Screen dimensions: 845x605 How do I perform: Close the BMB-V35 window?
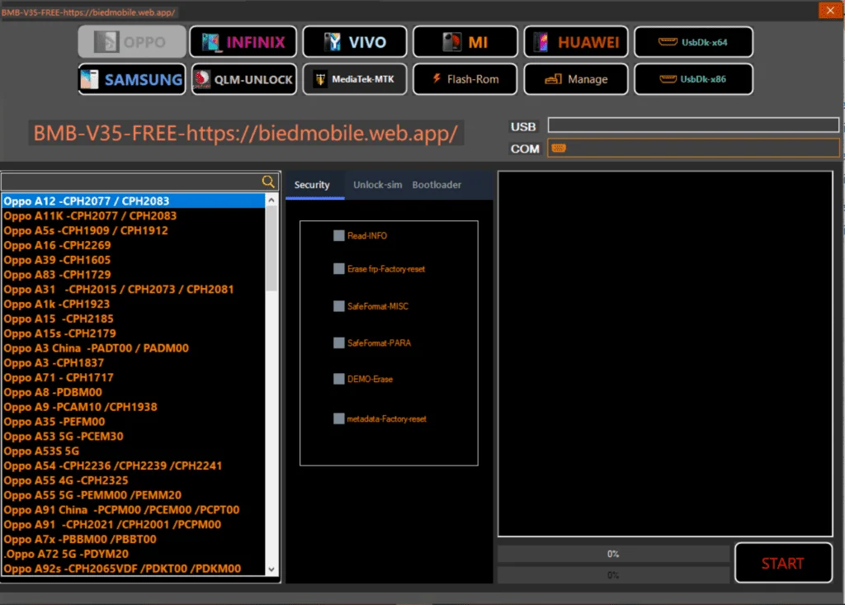pos(830,10)
